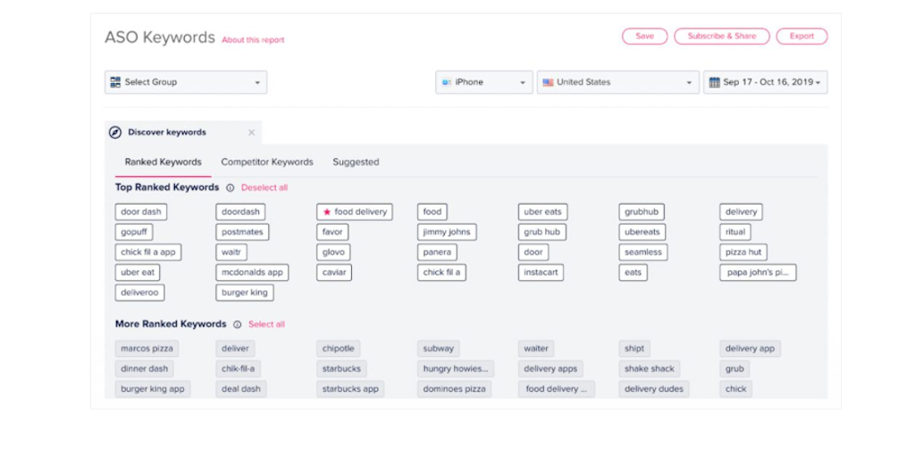
Task: Click the info icon next to Top Ranked Keywords
Action: 230,188
